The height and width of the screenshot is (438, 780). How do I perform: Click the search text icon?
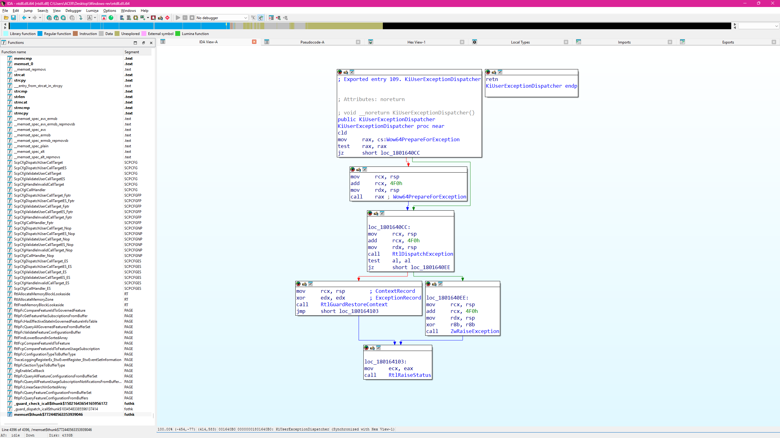coord(56,18)
